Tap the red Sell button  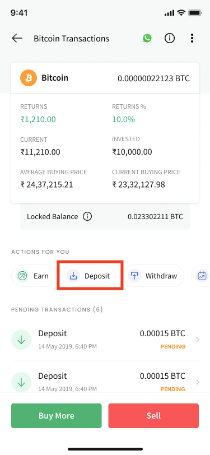point(154,416)
